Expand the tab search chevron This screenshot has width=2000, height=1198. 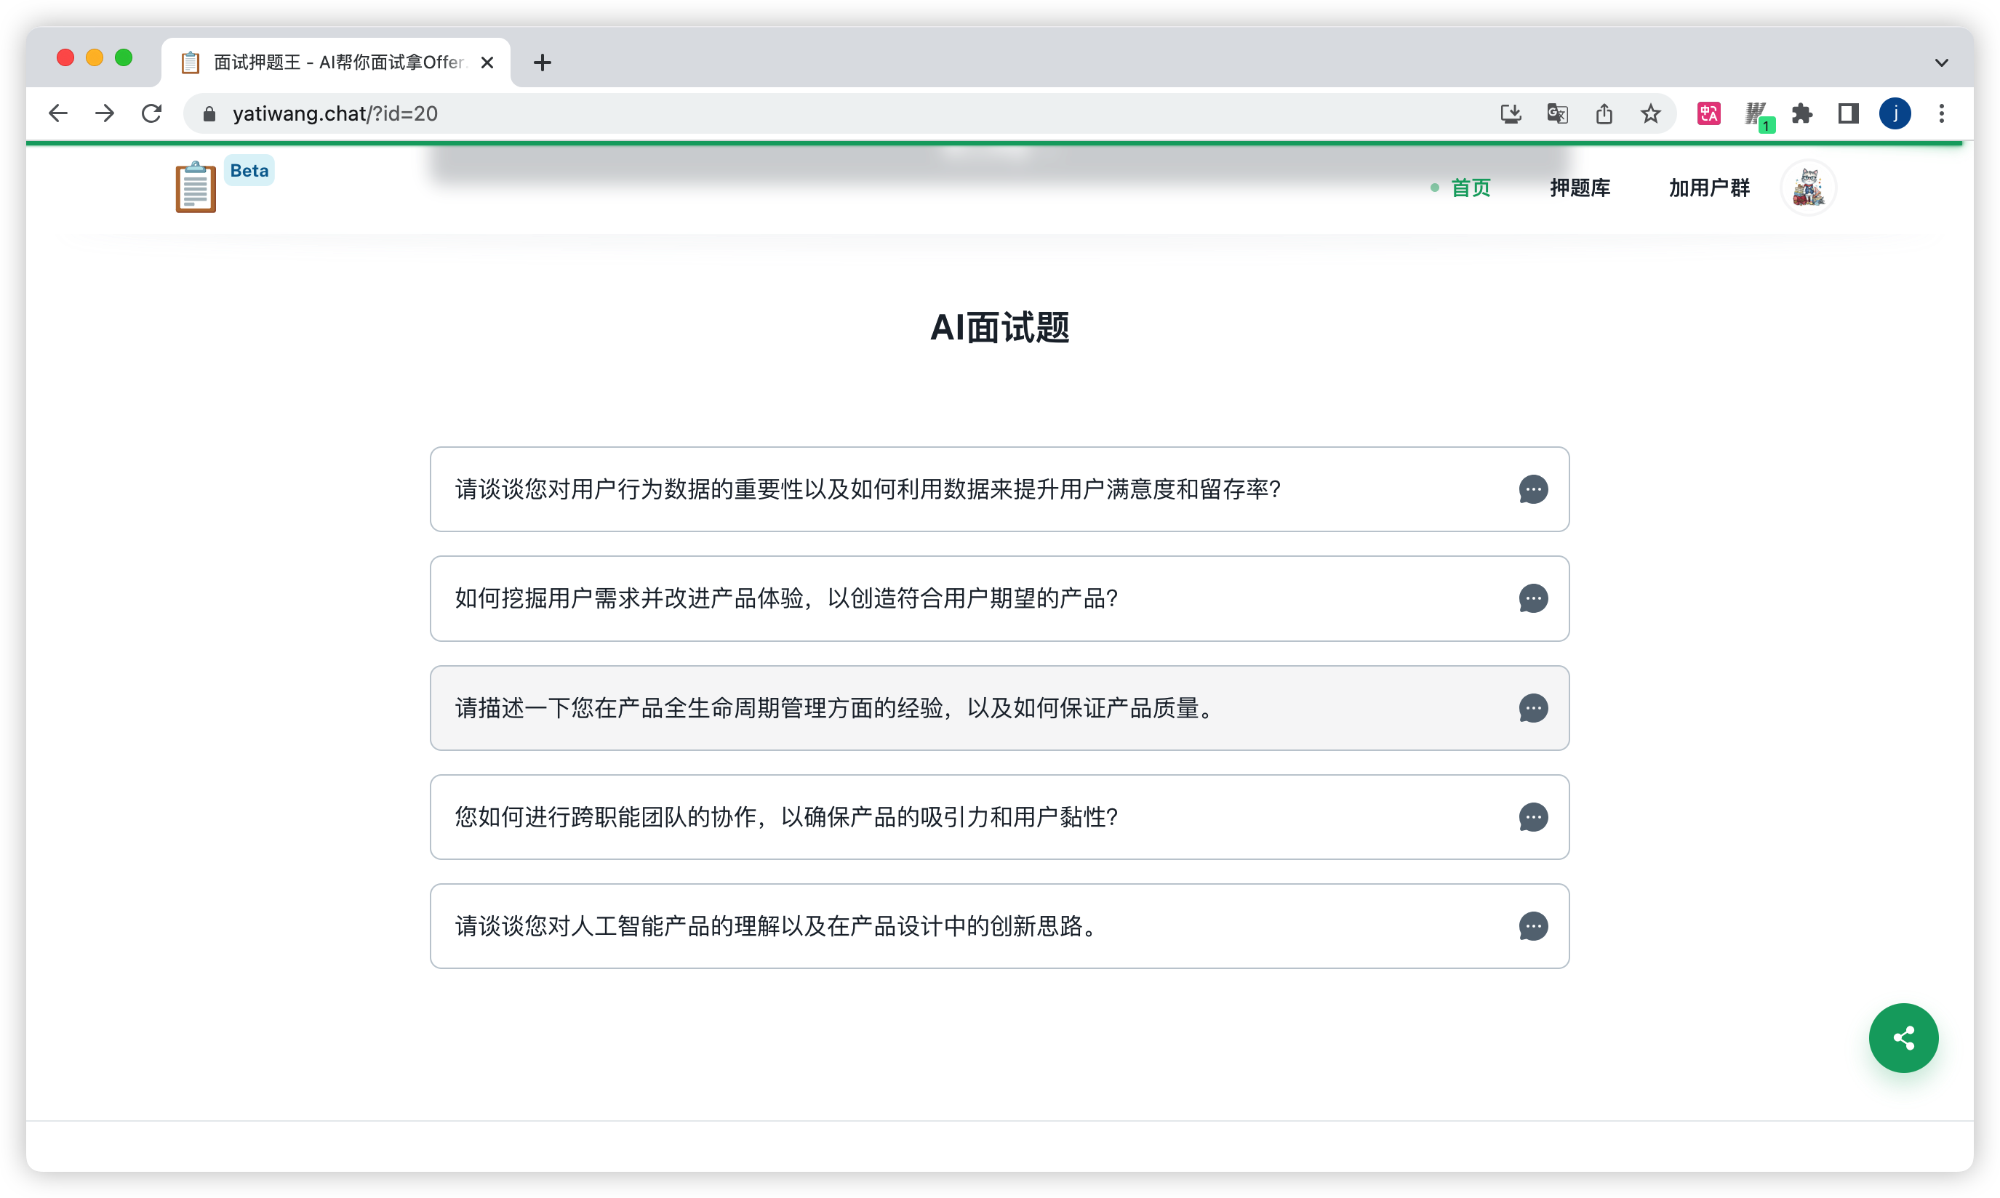(1941, 63)
